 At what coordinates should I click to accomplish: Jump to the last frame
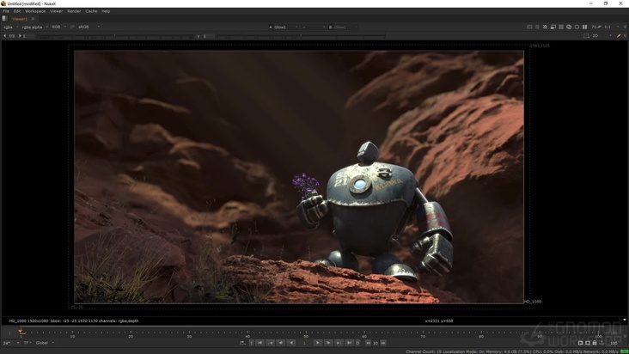pos(349,343)
